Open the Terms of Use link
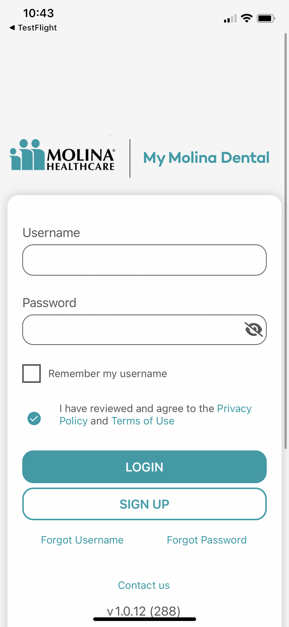 click(x=143, y=421)
